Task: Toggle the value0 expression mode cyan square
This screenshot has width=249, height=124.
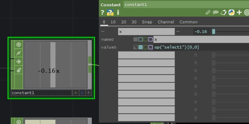Action: [141, 47]
